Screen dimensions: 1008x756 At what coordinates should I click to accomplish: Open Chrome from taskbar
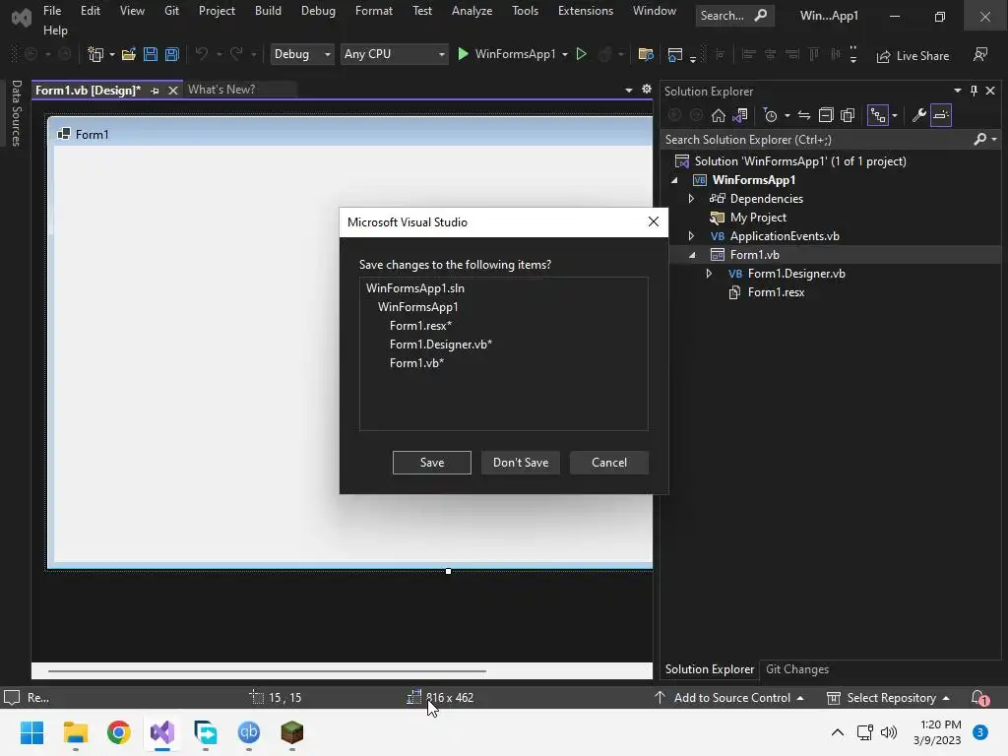pos(119,732)
